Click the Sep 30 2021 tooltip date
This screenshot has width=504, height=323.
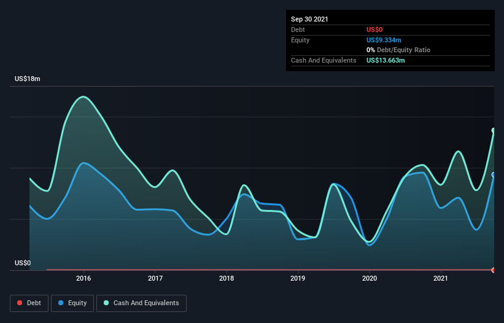[x=309, y=19]
